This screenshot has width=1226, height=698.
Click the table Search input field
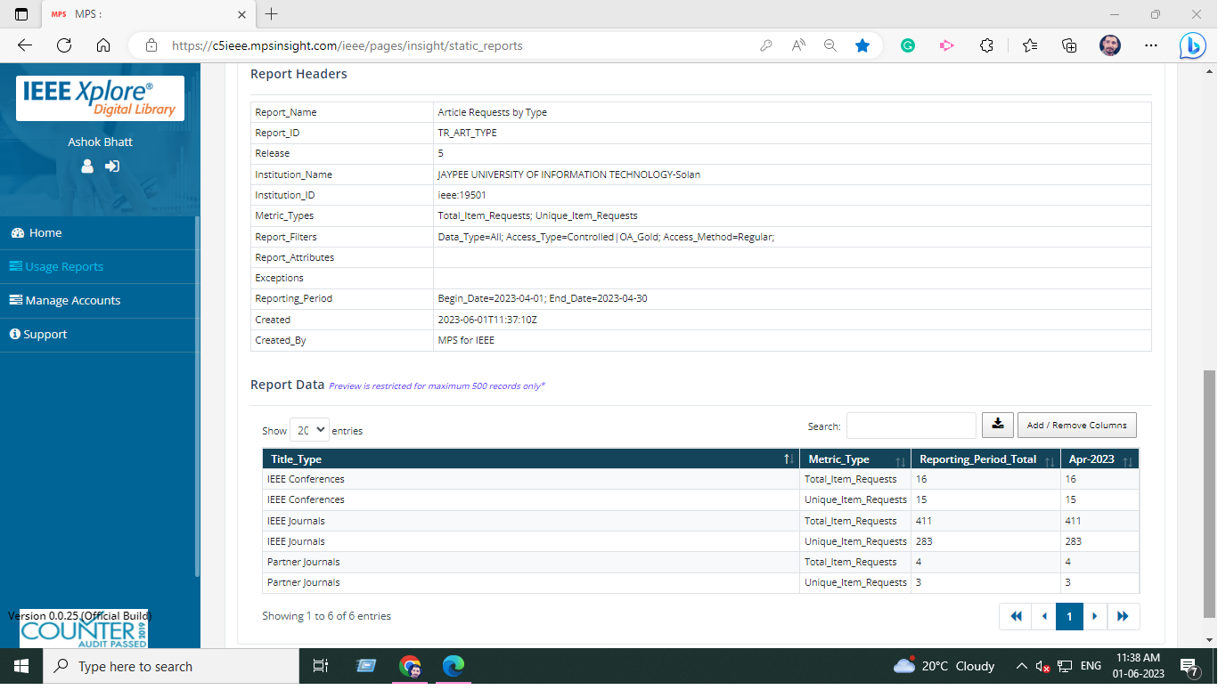point(911,426)
